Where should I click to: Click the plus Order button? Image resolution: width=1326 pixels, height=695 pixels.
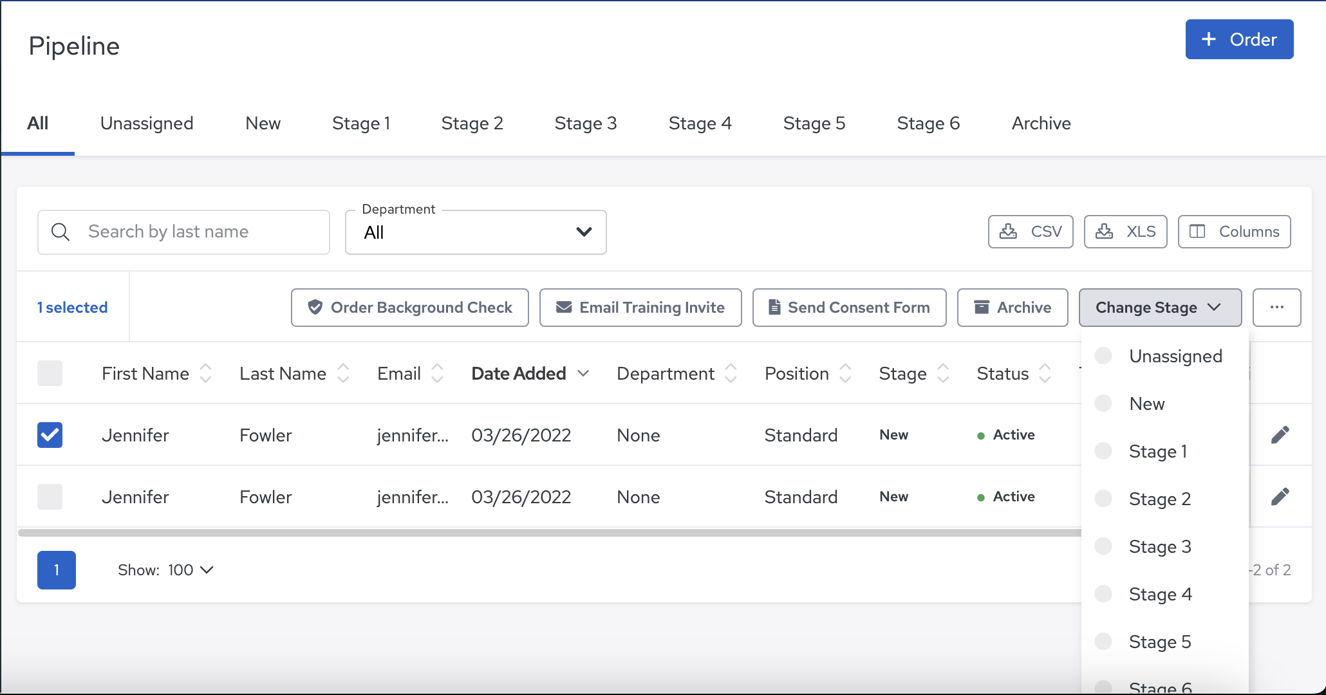tap(1239, 39)
